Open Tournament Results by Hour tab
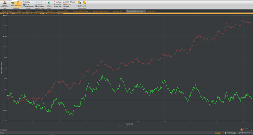Viewport: 253px width, 135px height. coord(100,11)
